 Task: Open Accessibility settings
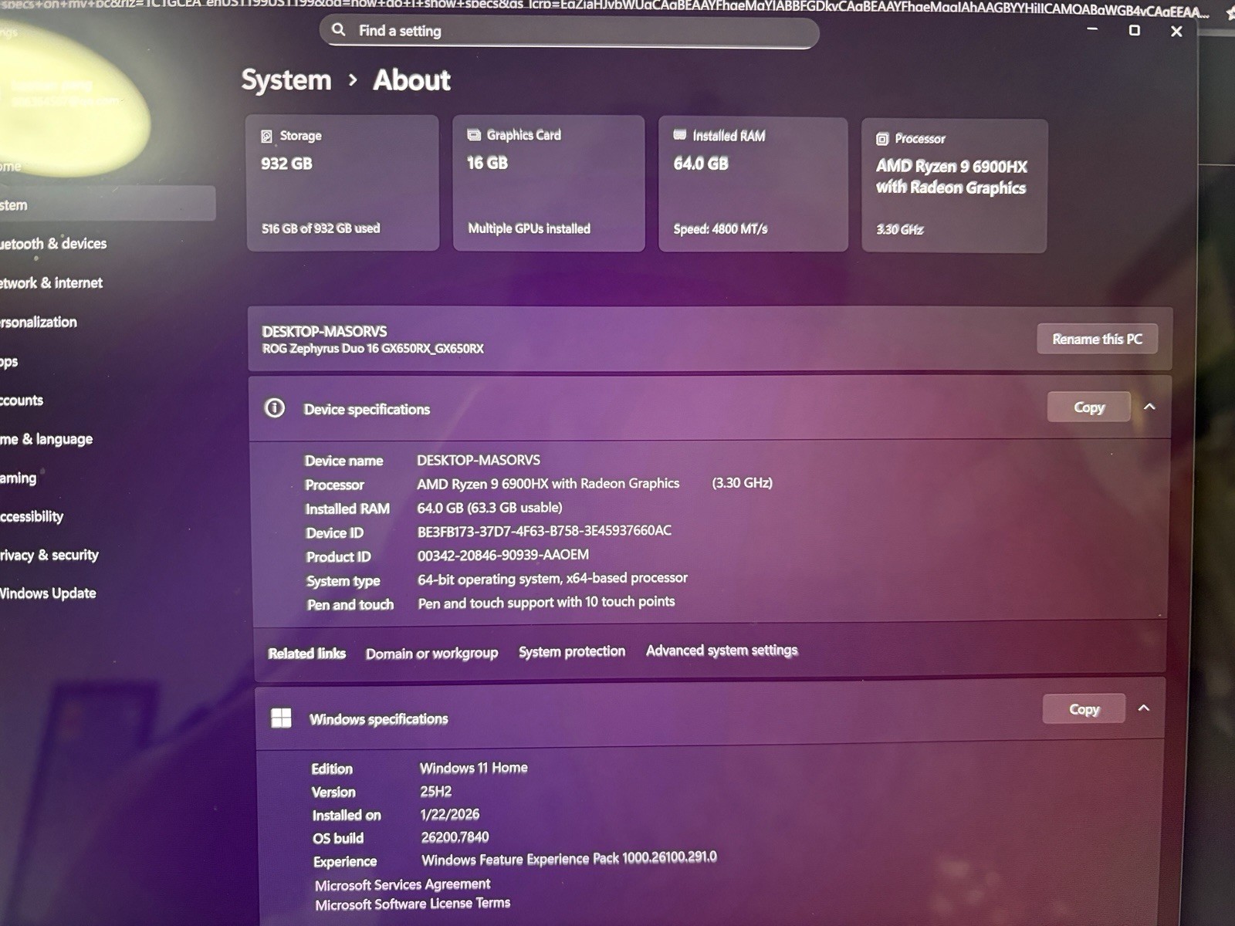pos(32,516)
